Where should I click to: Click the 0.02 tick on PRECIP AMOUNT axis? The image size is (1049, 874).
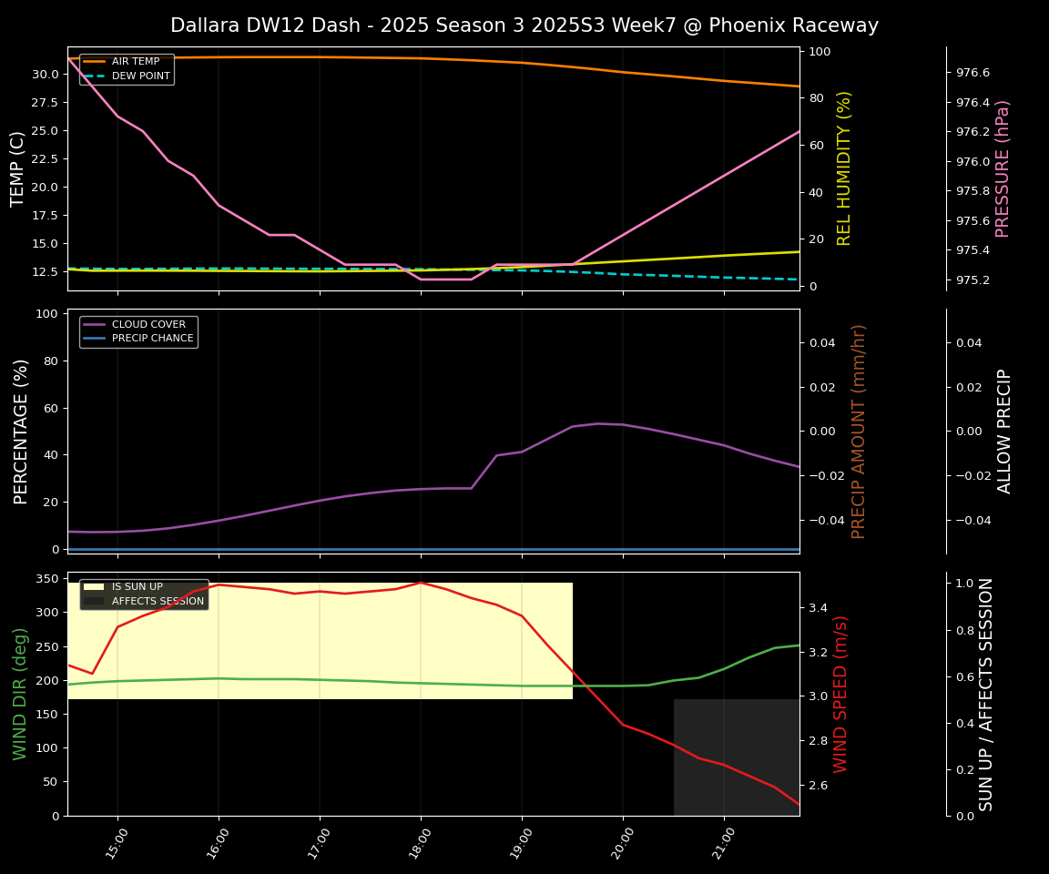point(822,387)
